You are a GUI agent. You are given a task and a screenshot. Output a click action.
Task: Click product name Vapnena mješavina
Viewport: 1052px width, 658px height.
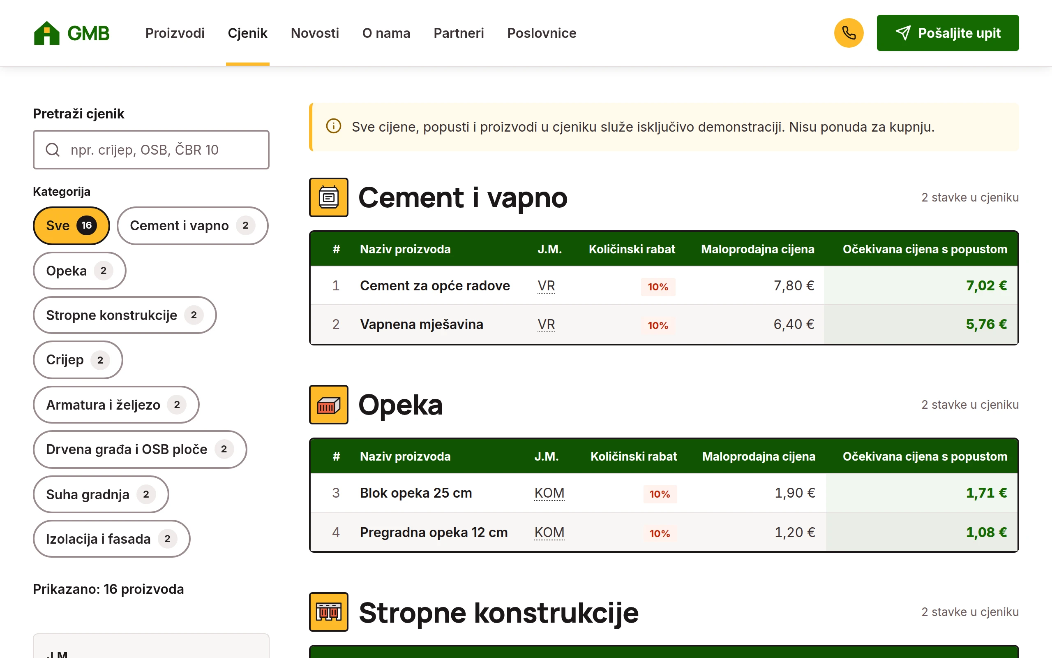tap(422, 324)
